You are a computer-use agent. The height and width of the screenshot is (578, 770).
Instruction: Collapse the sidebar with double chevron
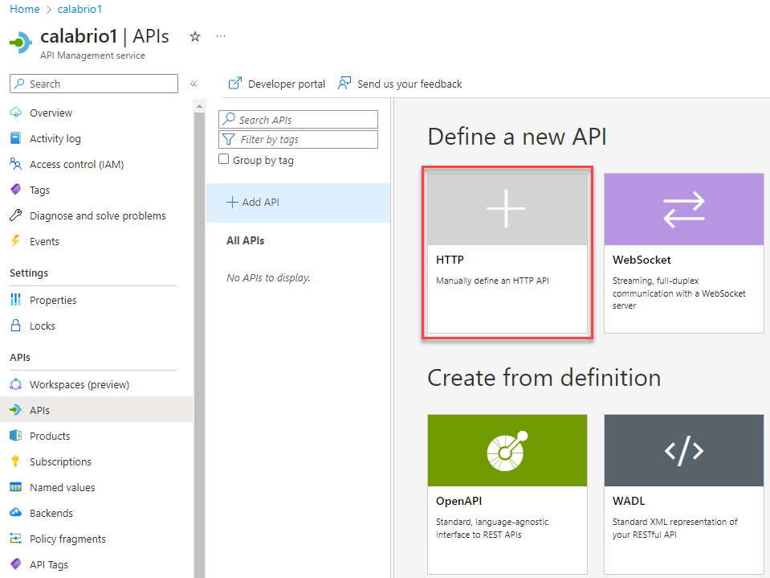pos(194,84)
